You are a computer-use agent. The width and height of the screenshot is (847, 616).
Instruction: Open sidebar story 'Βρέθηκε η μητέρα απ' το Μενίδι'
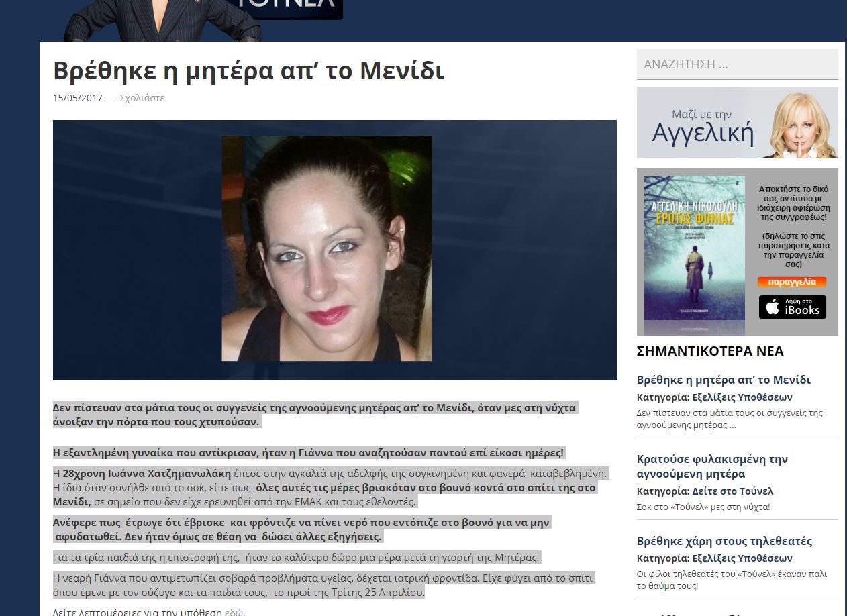pyautogui.click(x=723, y=380)
